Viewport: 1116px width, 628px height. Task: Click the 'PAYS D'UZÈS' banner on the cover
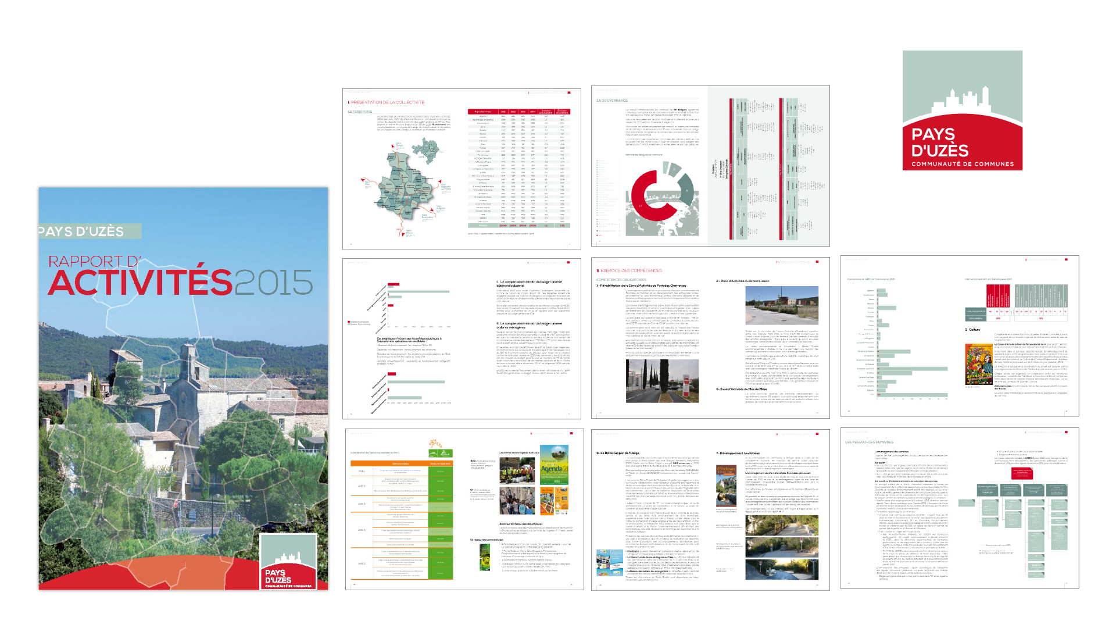coord(90,231)
